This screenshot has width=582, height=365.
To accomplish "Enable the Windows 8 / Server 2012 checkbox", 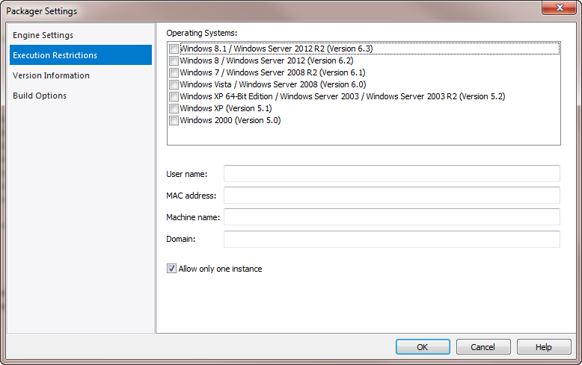I will [x=174, y=60].
